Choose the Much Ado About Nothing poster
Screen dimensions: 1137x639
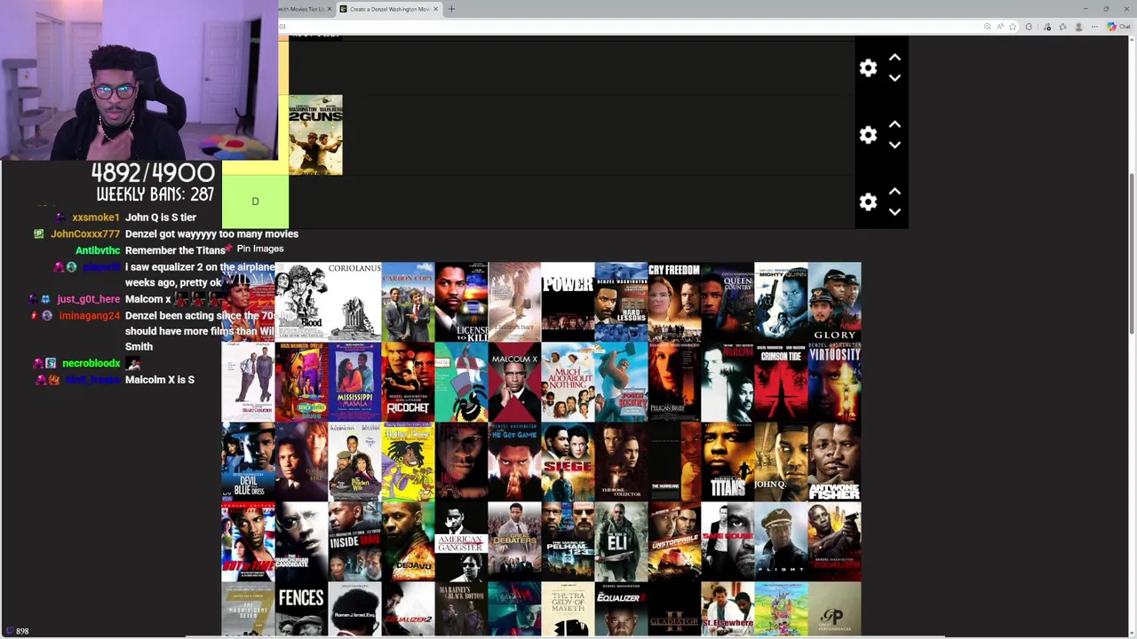tap(568, 382)
